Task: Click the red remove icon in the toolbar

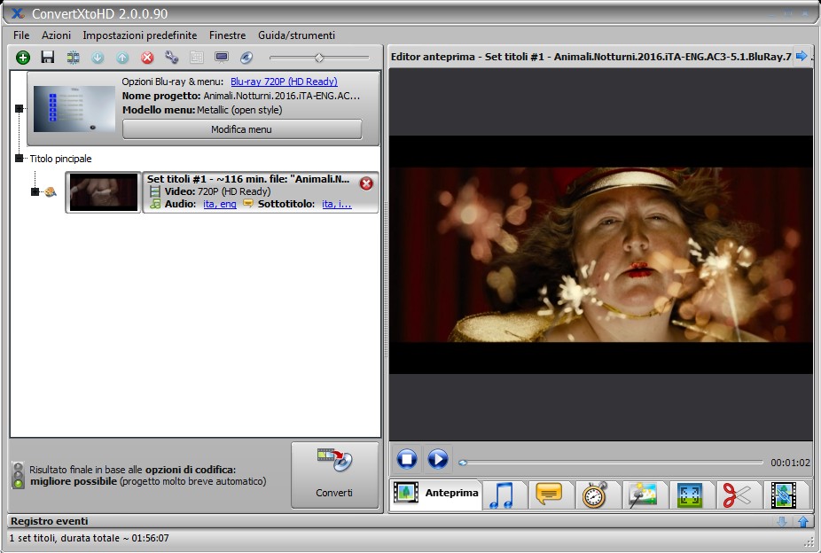Action: [x=148, y=58]
